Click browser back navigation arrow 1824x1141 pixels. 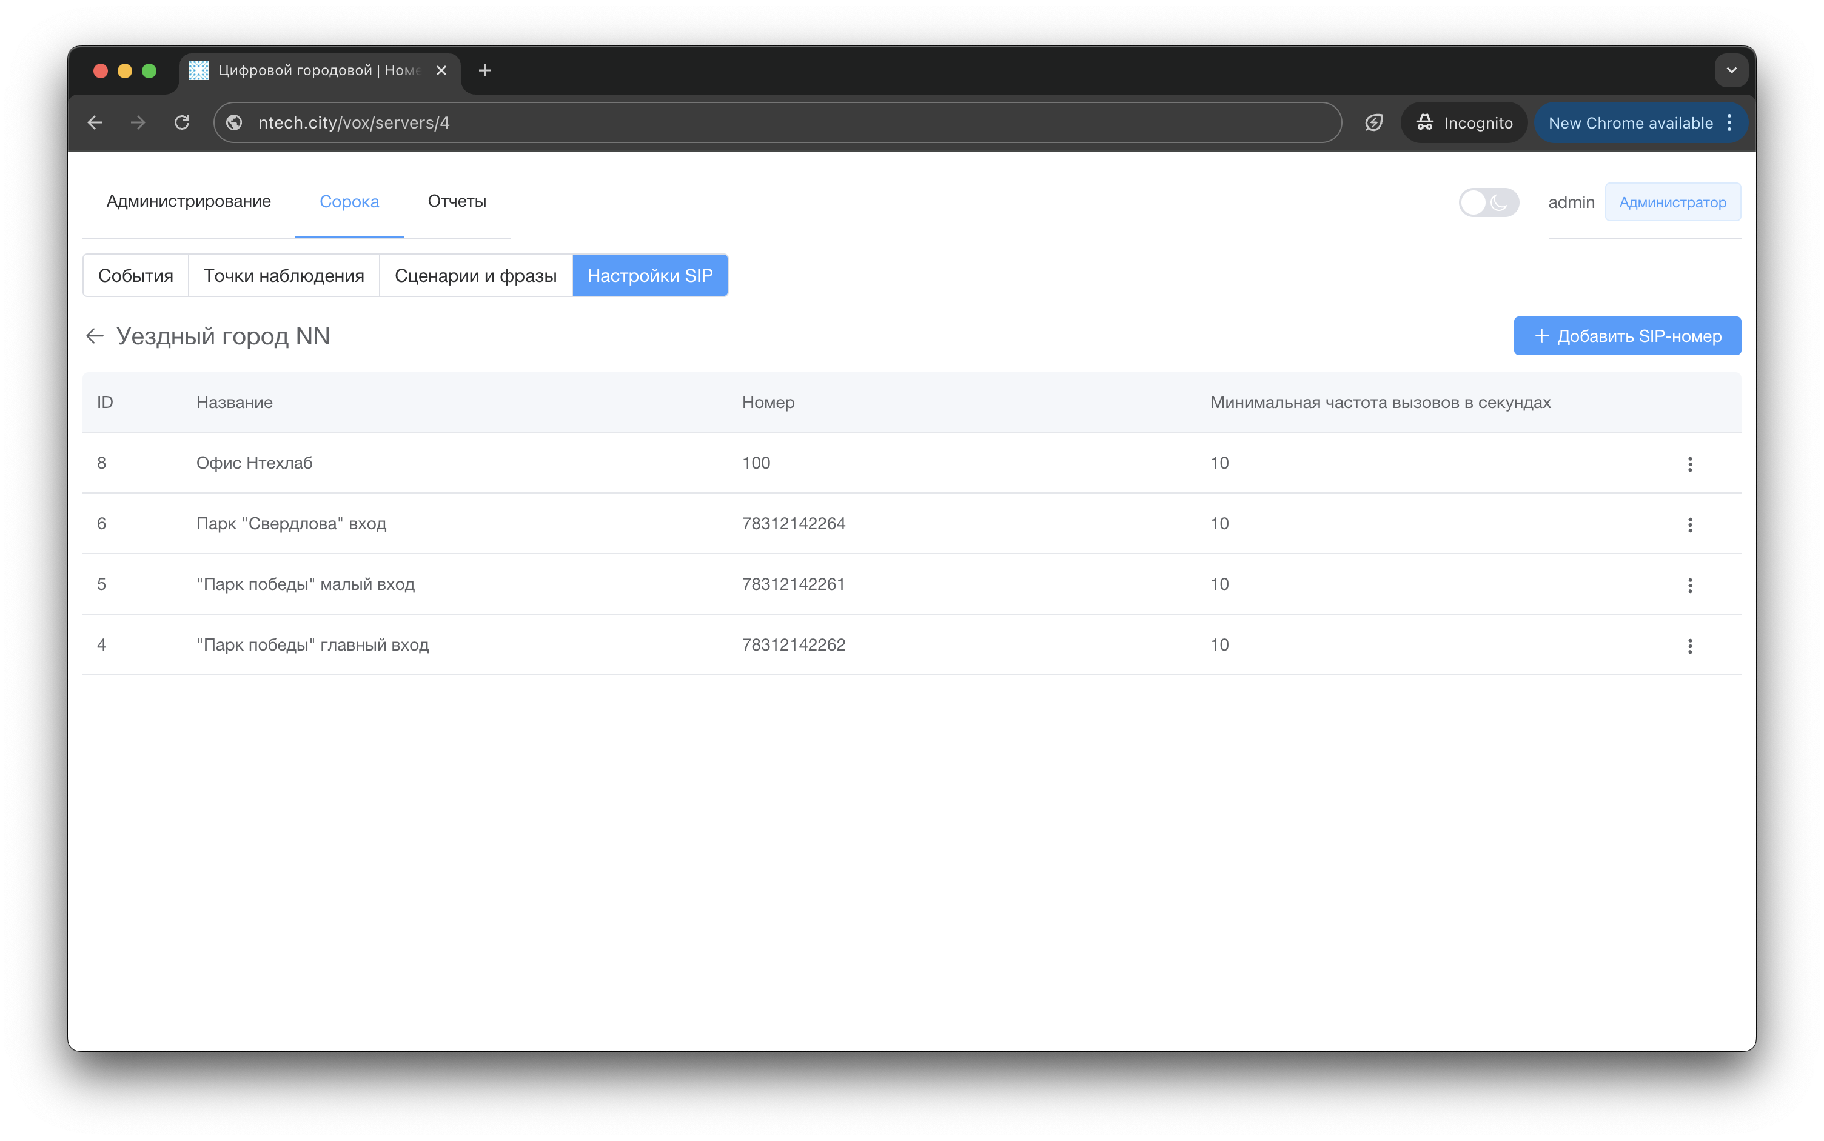[95, 122]
